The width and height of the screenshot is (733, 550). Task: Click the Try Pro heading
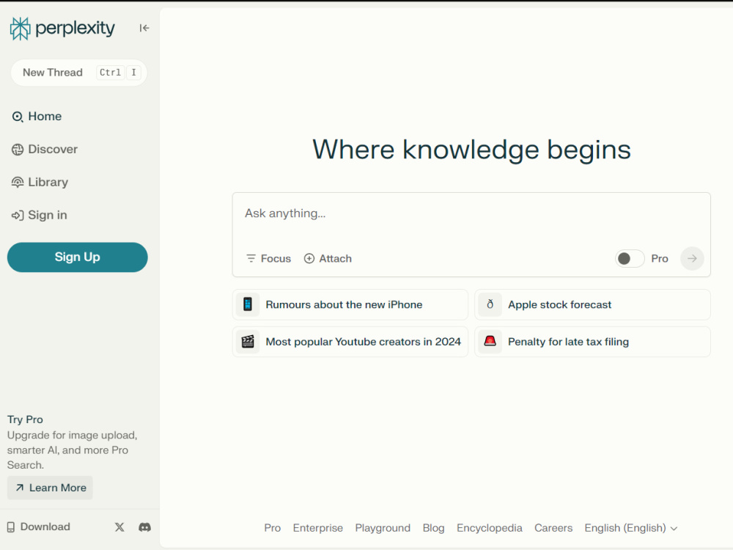click(x=25, y=419)
